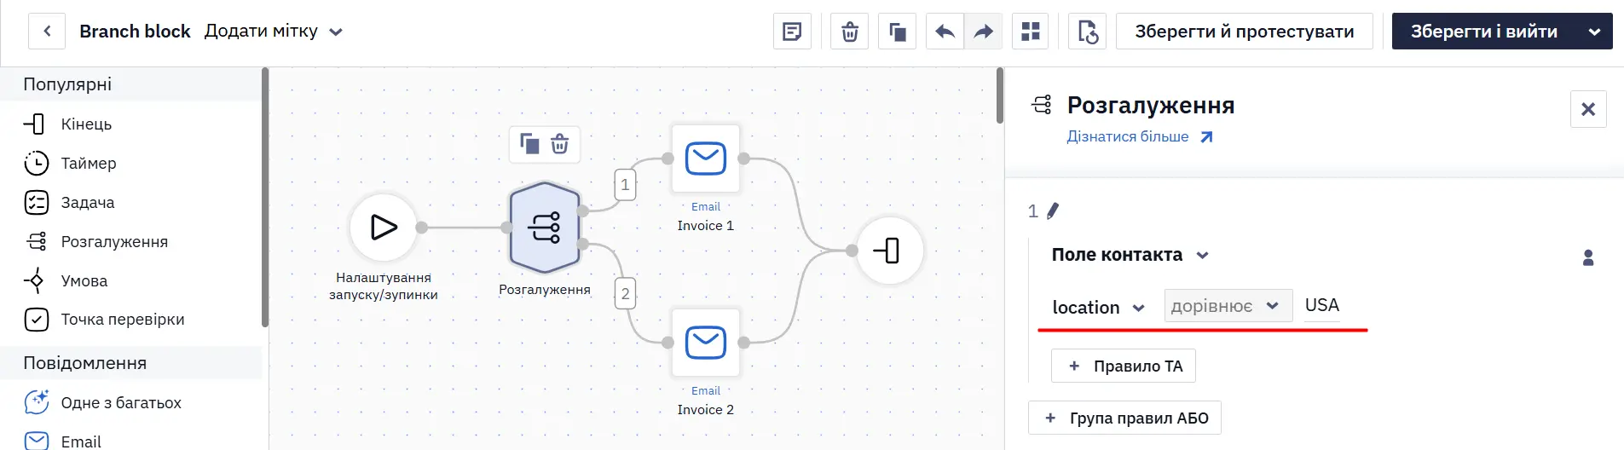Select the Invoice 1 email node

(x=706, y=159)
